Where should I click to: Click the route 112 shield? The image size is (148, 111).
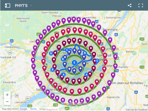pos(142,67)
